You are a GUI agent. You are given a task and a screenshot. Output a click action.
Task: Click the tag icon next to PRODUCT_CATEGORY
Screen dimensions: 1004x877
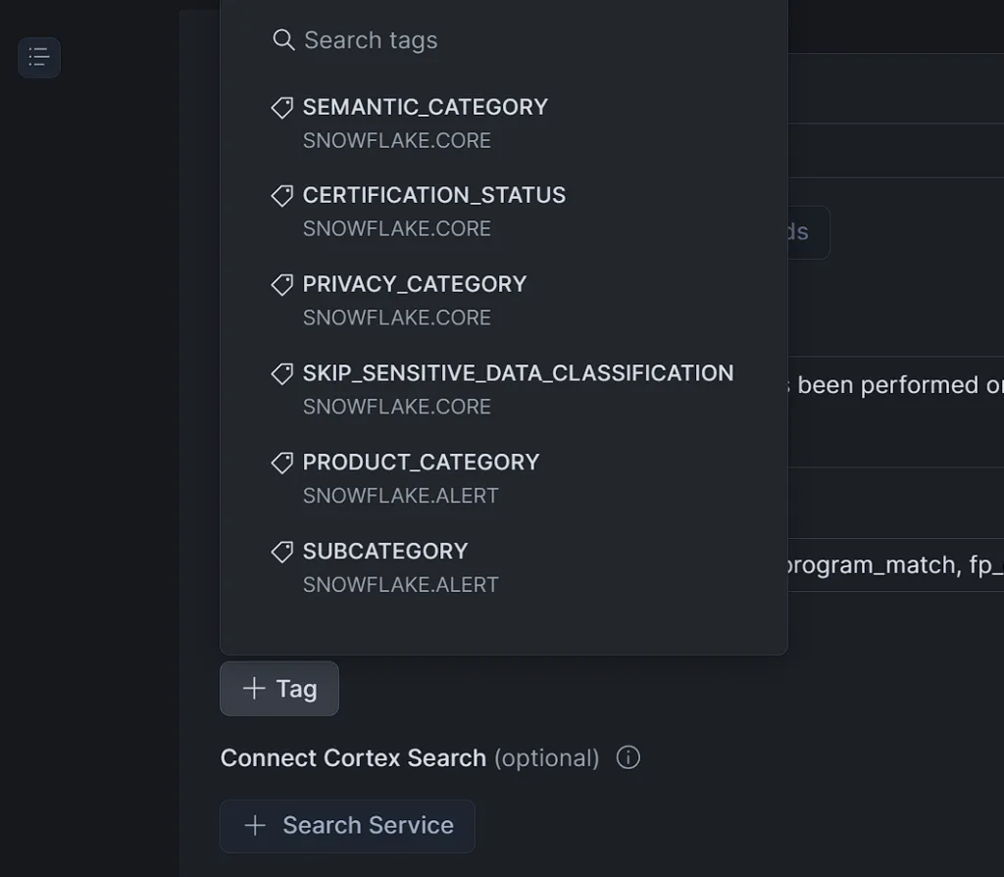[281, 463]
